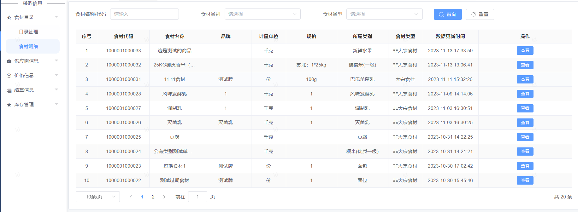Open the 供应商信息 menu

point(32,61)
